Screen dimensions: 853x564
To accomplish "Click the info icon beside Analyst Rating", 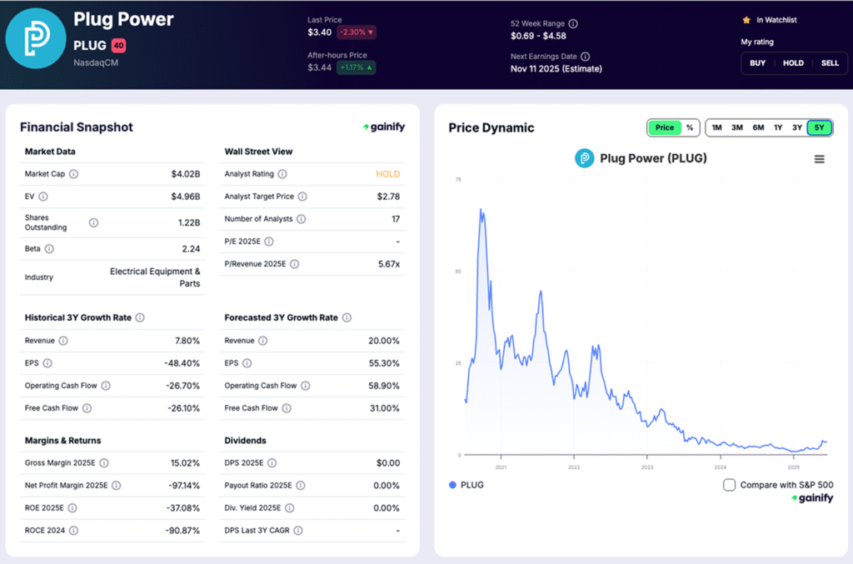I will tap(282, 175).
